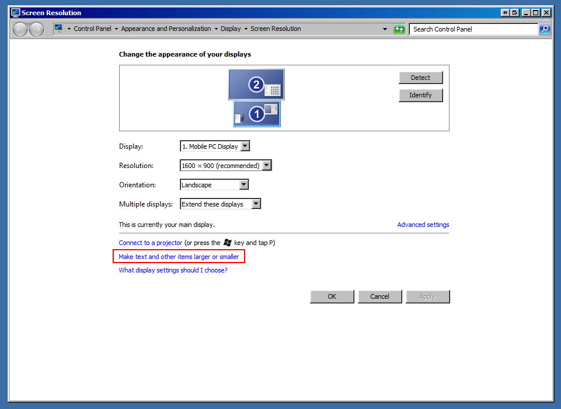Click the green Refresh icon in address bar
561x409 pixels.
(399, 29)
